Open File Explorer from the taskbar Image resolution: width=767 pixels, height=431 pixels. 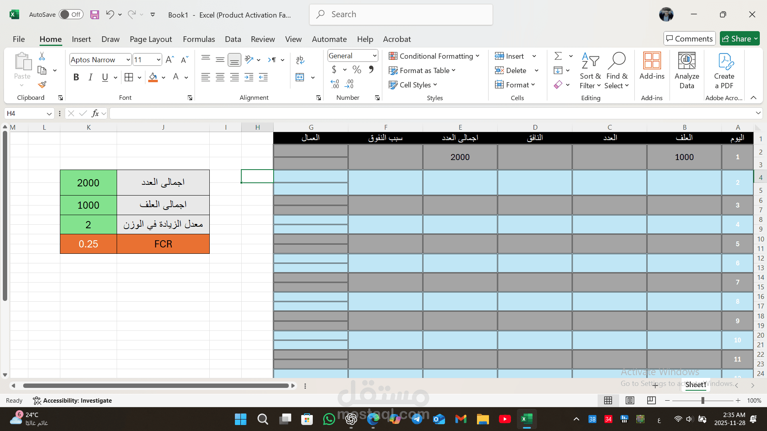(483, 419)
